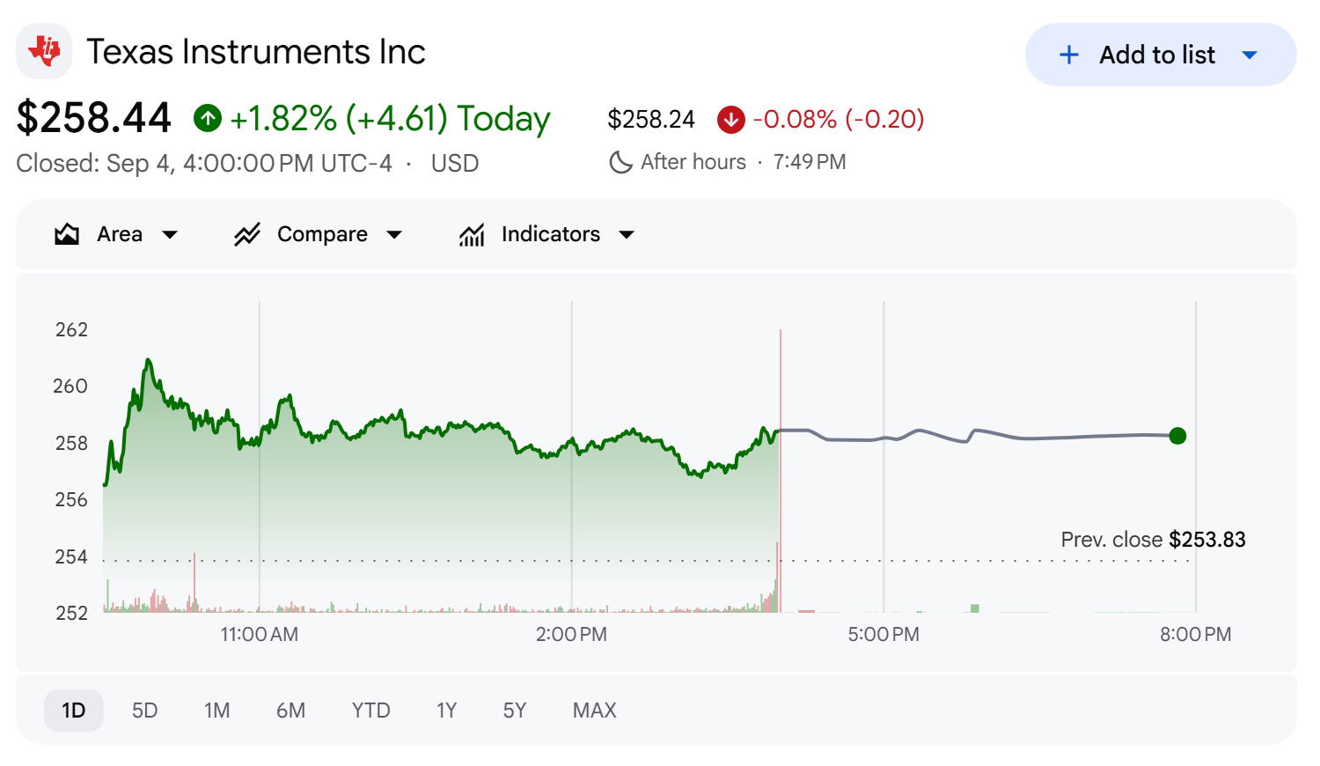Select the YTD range tab

point(370,710)
